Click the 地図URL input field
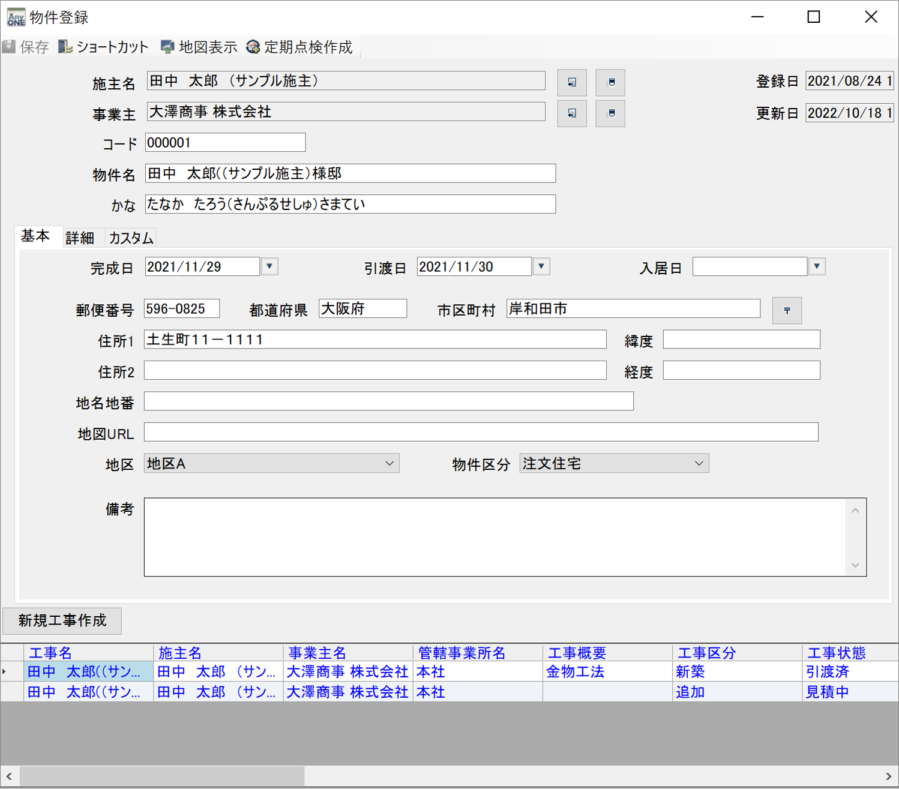Viewport: 899px width, 789px height. [x=481, y=432]
